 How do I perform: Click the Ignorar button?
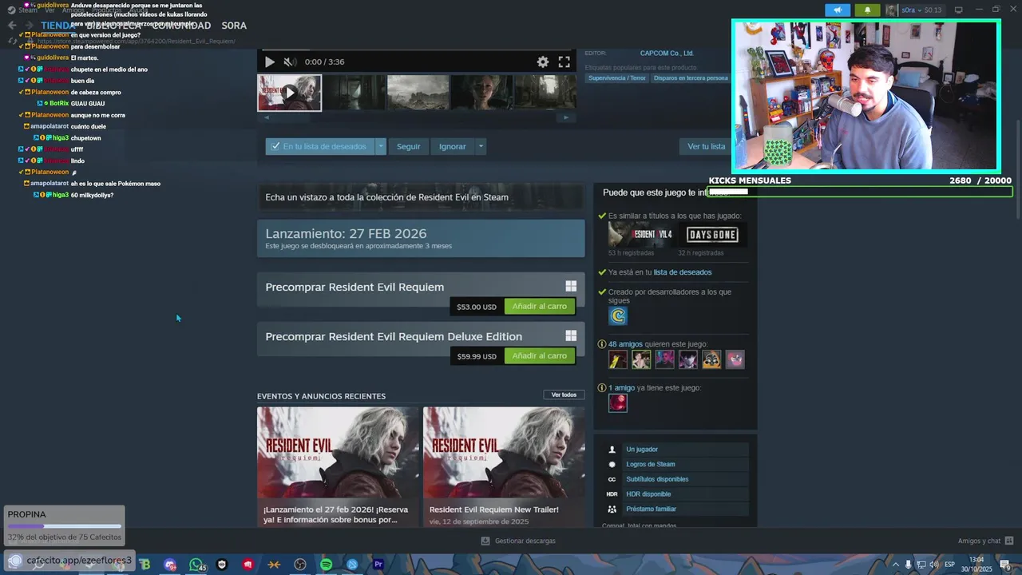click(453, 146)
